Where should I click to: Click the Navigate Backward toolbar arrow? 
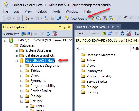point(9,18)
